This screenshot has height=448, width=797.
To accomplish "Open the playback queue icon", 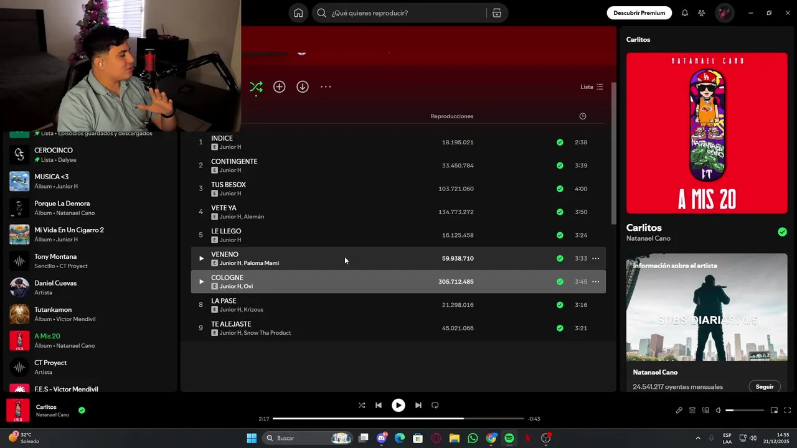I will click(692, 411).
